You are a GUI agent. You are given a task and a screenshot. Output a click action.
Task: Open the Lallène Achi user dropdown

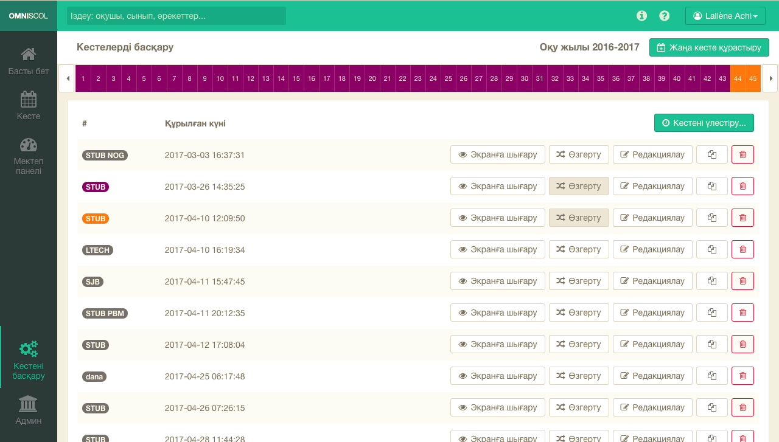(725, 16)
